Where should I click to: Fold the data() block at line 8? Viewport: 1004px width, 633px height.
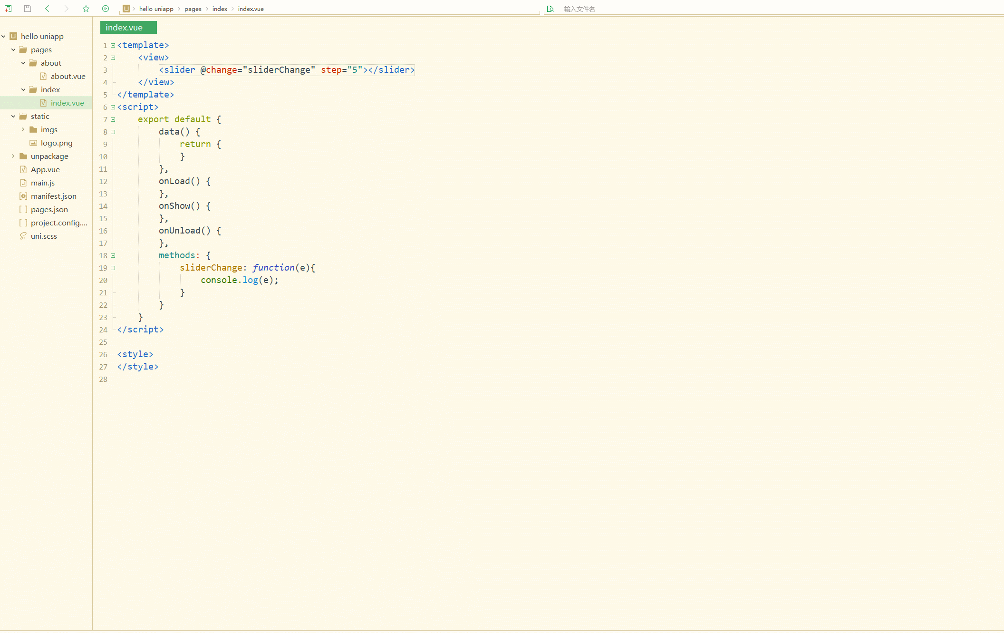coord(113,132)
